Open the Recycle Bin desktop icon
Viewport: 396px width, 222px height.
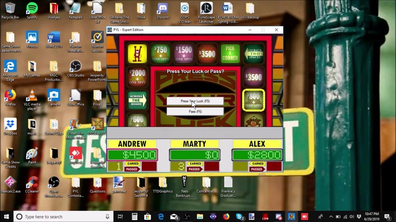tap(10, 11)
